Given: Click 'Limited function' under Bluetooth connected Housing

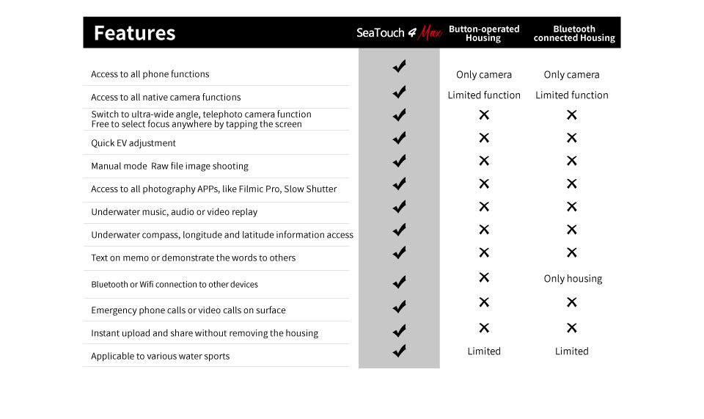Looking at the screenshot, I should 572,95.
